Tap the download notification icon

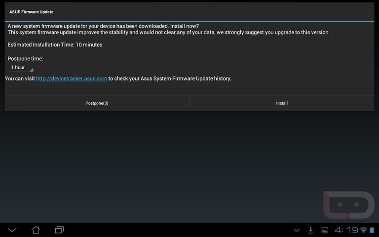click(x=310, y=230)
